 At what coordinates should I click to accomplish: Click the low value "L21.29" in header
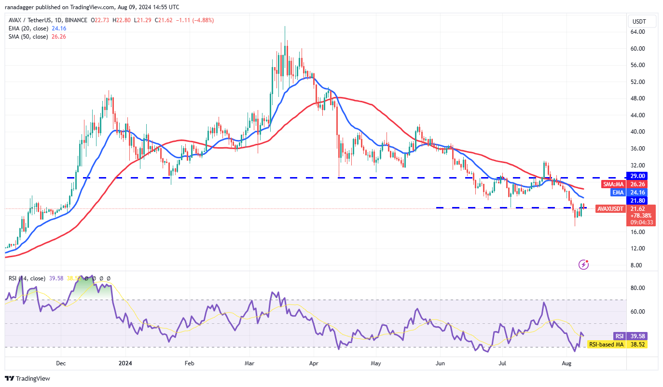[144, 20]
